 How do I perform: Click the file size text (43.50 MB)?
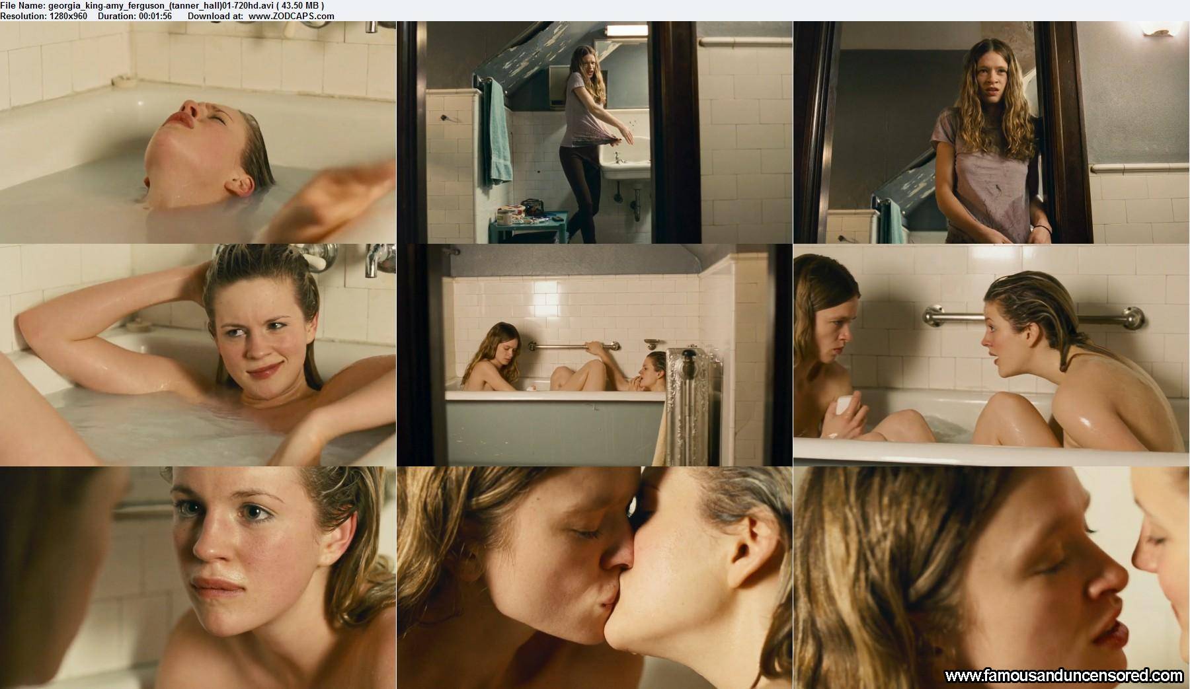[301, 5]
